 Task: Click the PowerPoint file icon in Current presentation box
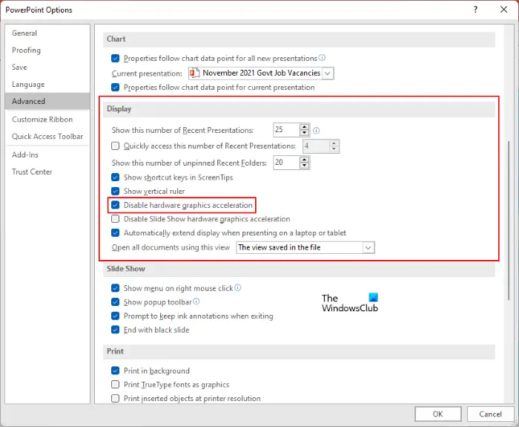pos(195,74)
